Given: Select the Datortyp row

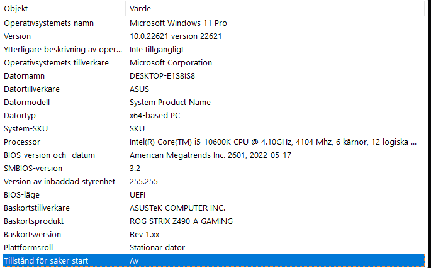Looking at the screenshot, I should click(20, 116).
